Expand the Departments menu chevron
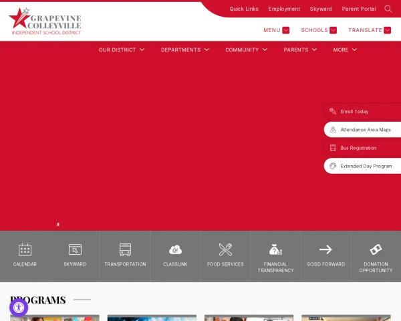 pyautogui.click(x=207, y=49)
